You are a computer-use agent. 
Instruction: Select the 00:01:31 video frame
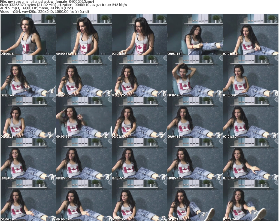[x=251, y=35]
